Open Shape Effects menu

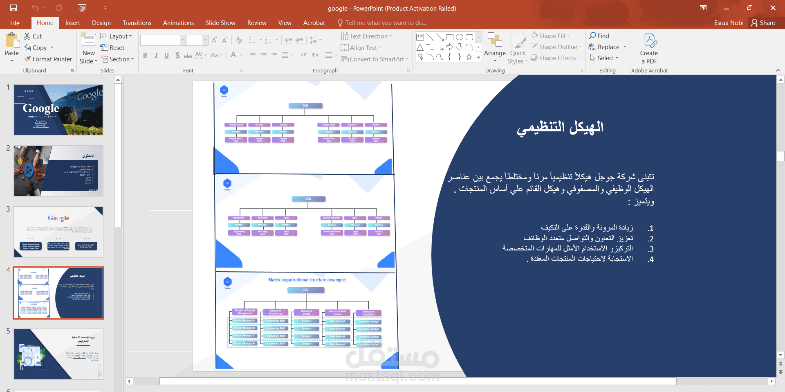click(555, 58)
